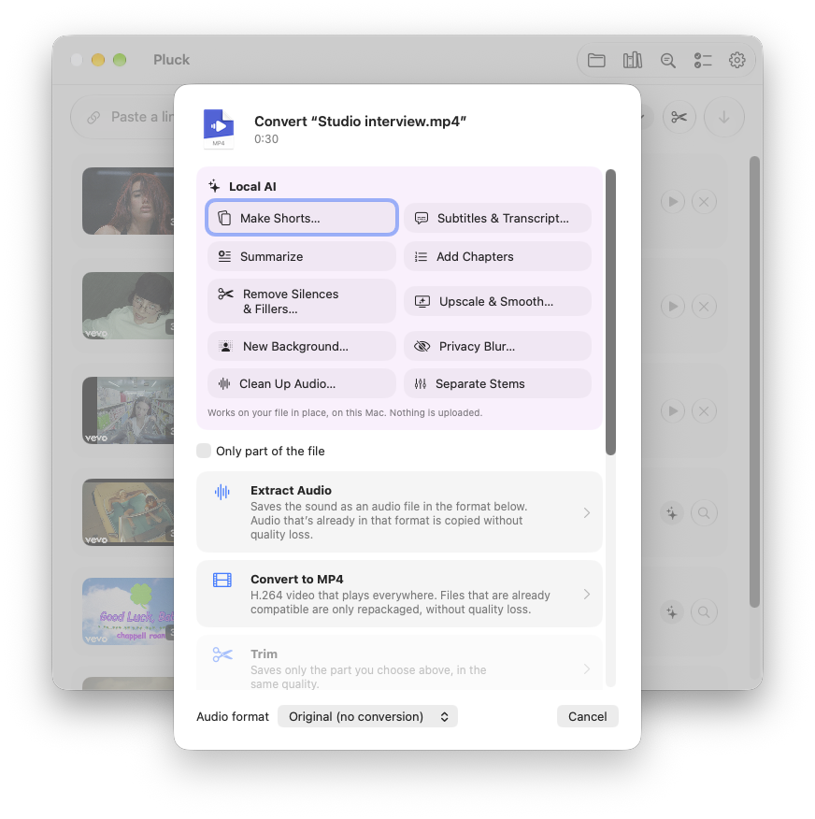Click the download arrow button

(723, 117)
